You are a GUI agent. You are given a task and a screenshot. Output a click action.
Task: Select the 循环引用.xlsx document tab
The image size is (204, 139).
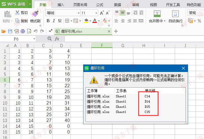point(83,31)
